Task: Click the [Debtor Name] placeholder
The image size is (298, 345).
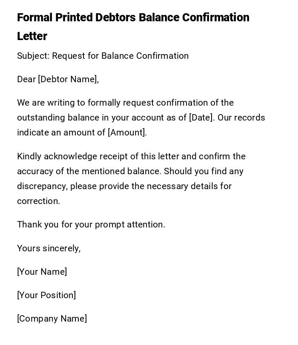Action: [x=68, y=79]
